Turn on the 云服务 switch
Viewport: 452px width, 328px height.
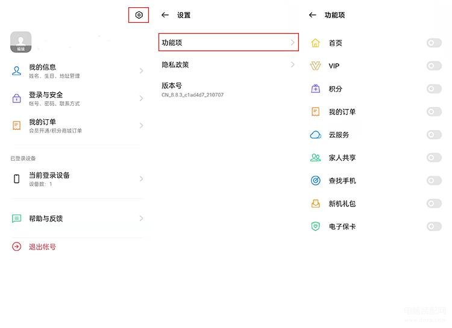tap(434, 135)
